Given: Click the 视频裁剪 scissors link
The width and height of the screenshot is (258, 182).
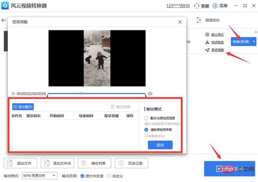Looking at the screenshot, I should [217, 43].
